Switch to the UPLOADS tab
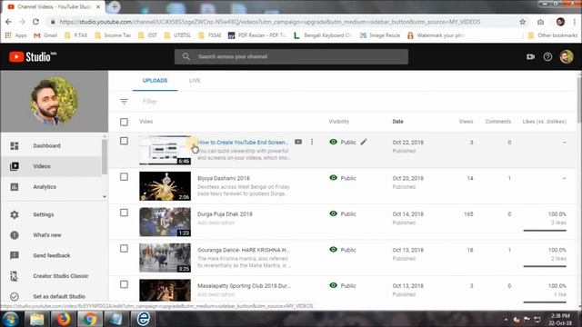This screenshot has height=327, width=582. coord(155,81)
